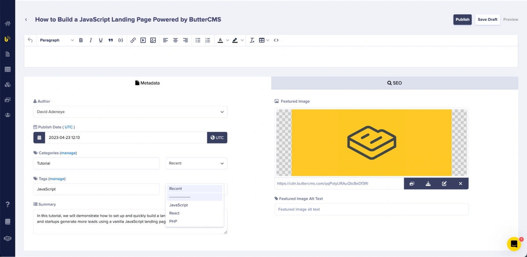Insert a blockquote

(111, 40)
